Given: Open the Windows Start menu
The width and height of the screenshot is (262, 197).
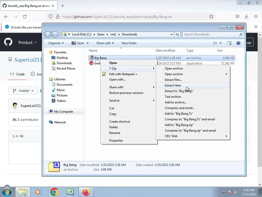Looking at the screenshot, I should (7, 192).
